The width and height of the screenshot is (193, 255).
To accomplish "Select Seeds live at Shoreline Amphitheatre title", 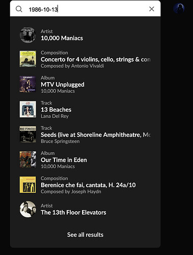I will click(96, 135).
